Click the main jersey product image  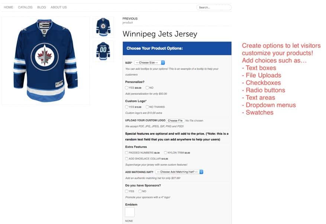coord(45,60)
